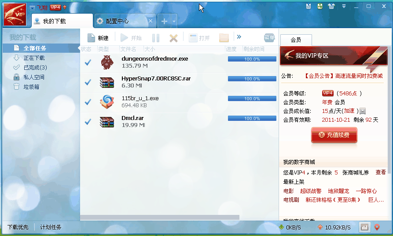Click red location pin status icon
The image size is (393, 236).
[377, 227]
